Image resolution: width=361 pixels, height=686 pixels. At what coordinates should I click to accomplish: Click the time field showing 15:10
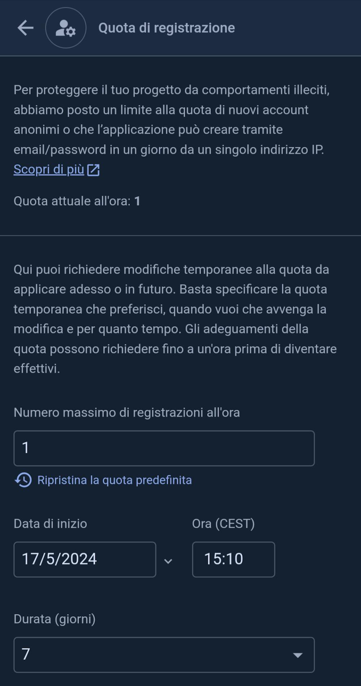click(233, 559)
